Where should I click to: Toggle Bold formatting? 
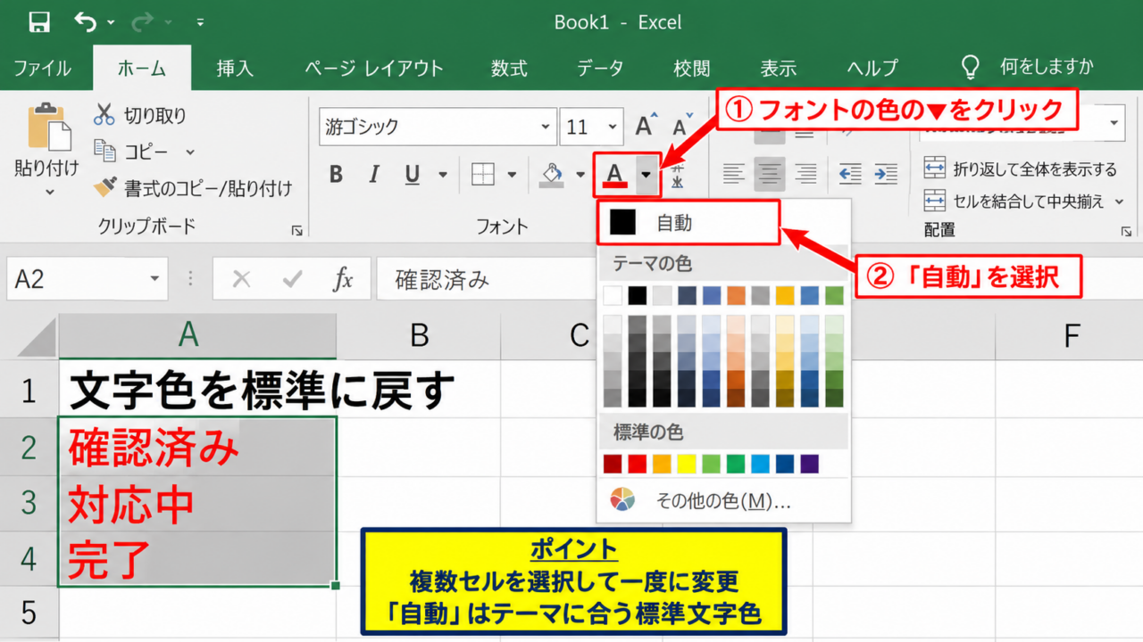tap(336, 175)
